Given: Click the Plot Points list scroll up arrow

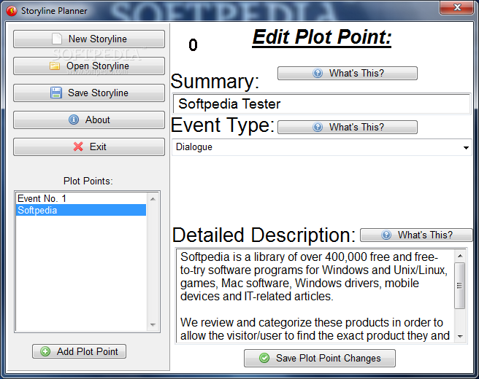Looking at the screenshot, I should pyautogui.click(x=153, y=199).
